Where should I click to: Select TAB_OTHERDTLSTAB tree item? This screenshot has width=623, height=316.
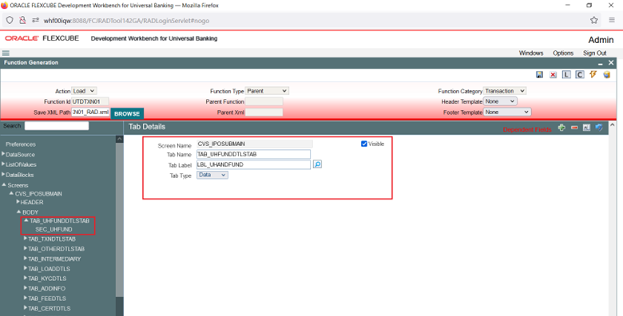[56, 249]
